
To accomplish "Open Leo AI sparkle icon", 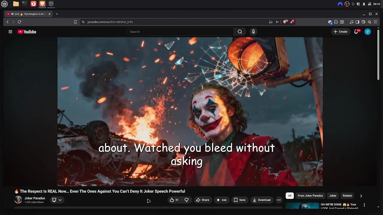I will tap(370, 22).
